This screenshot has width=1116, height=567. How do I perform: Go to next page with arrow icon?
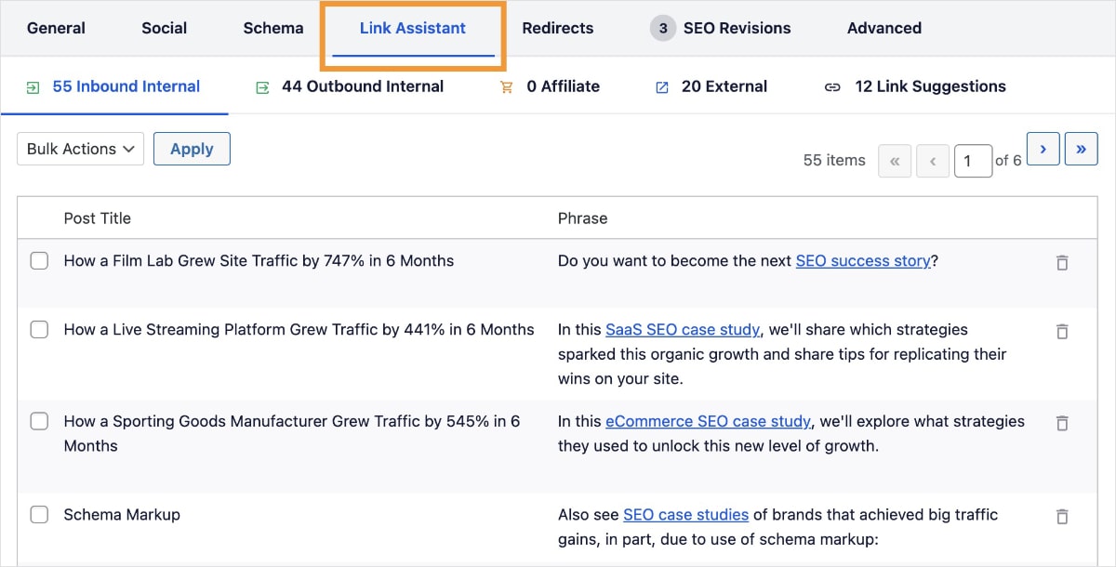(x=1043, y=148)
